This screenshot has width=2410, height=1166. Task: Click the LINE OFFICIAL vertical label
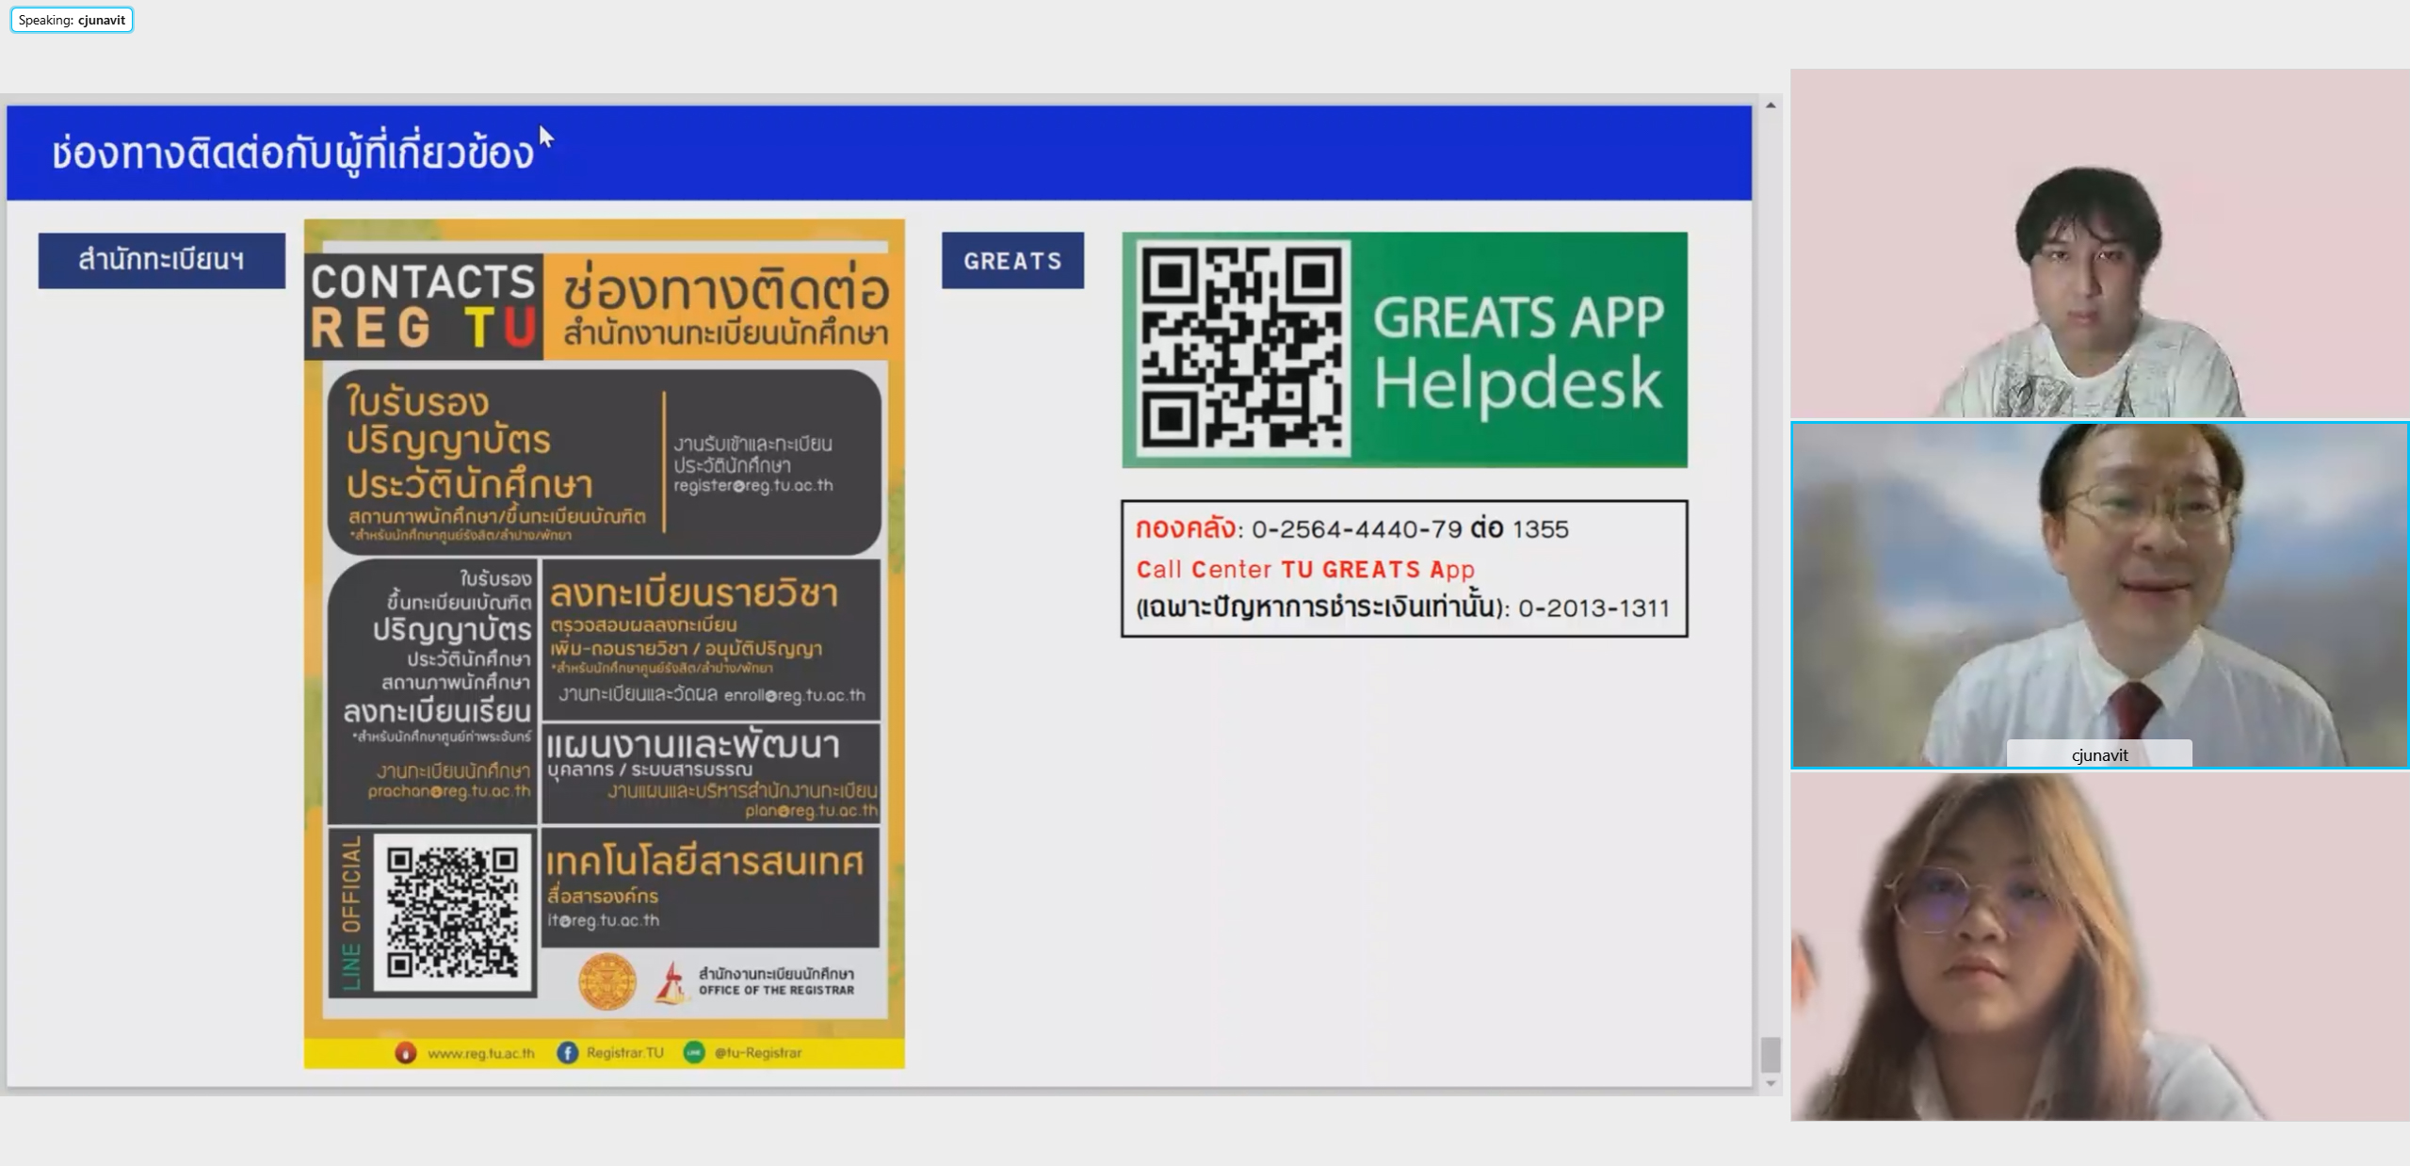pos(351,912)
